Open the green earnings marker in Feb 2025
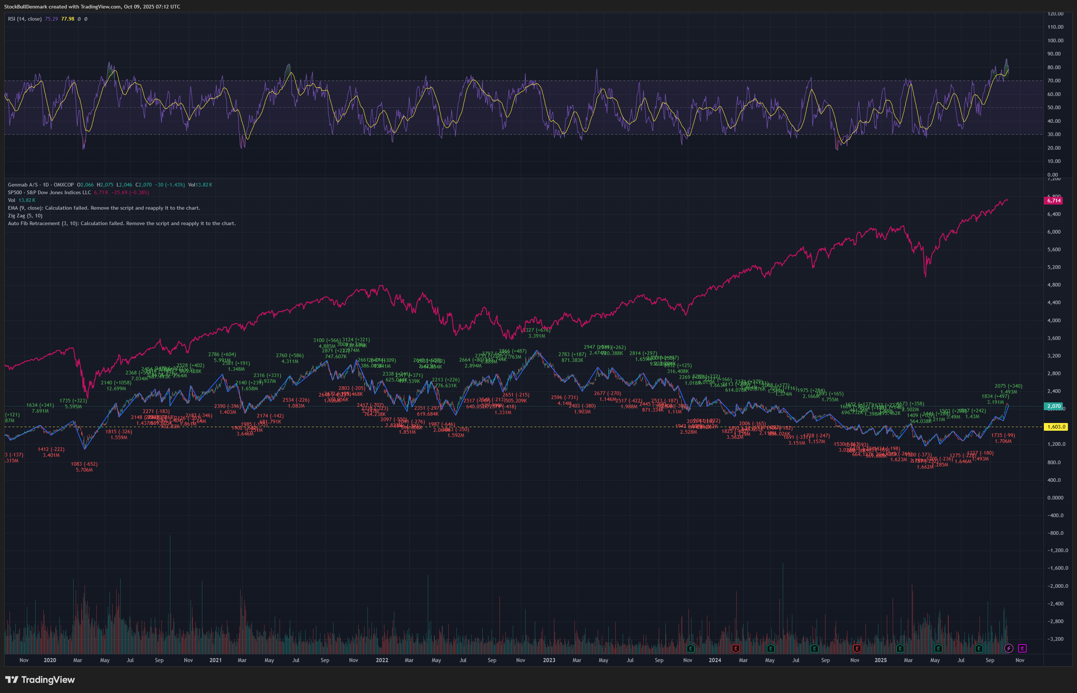The image size is (1077, 693). click(x=900, y=648)
